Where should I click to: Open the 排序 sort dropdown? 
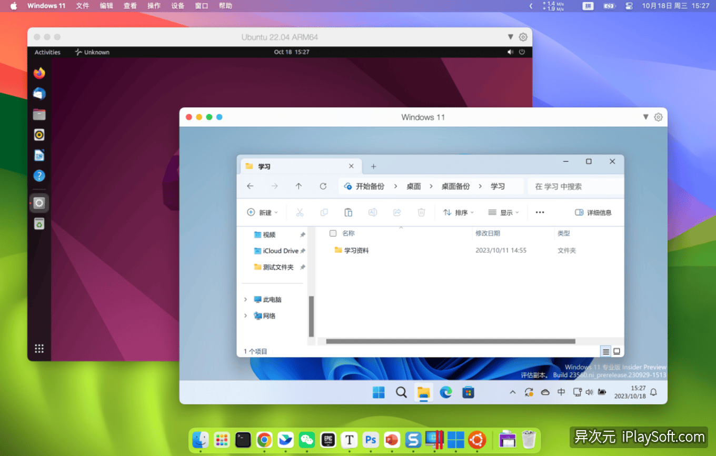pos(458,212)
